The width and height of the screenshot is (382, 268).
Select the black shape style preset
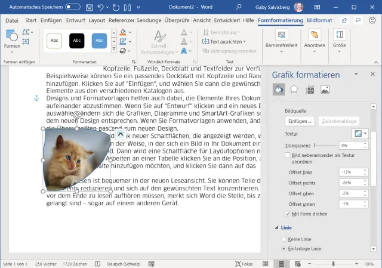click(x=76, y=40)
